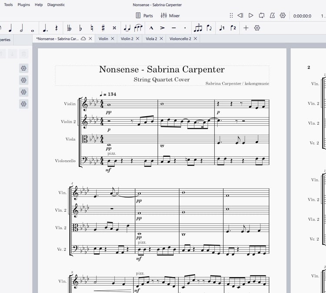Open playback settings gear
The image size is (326, 293).
point(283,15)
